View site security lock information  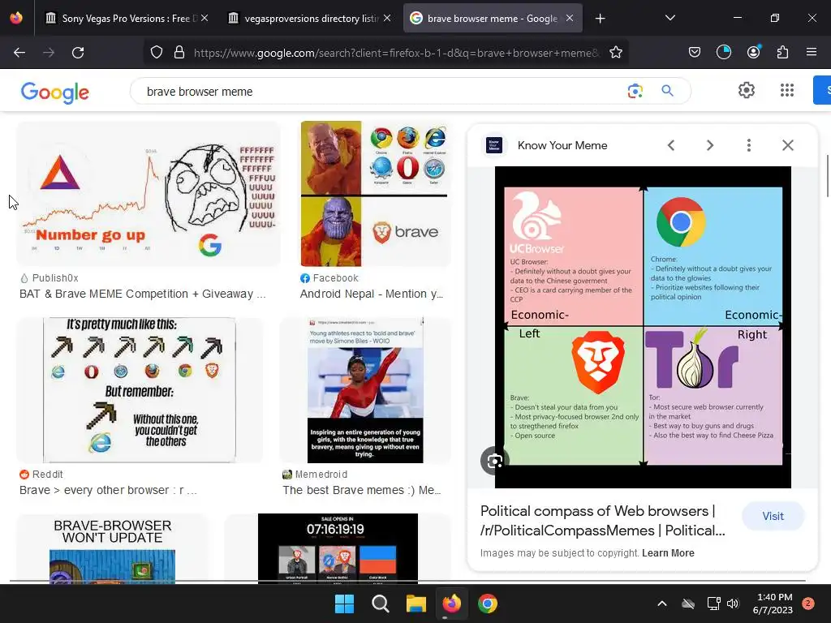[179, 53]
